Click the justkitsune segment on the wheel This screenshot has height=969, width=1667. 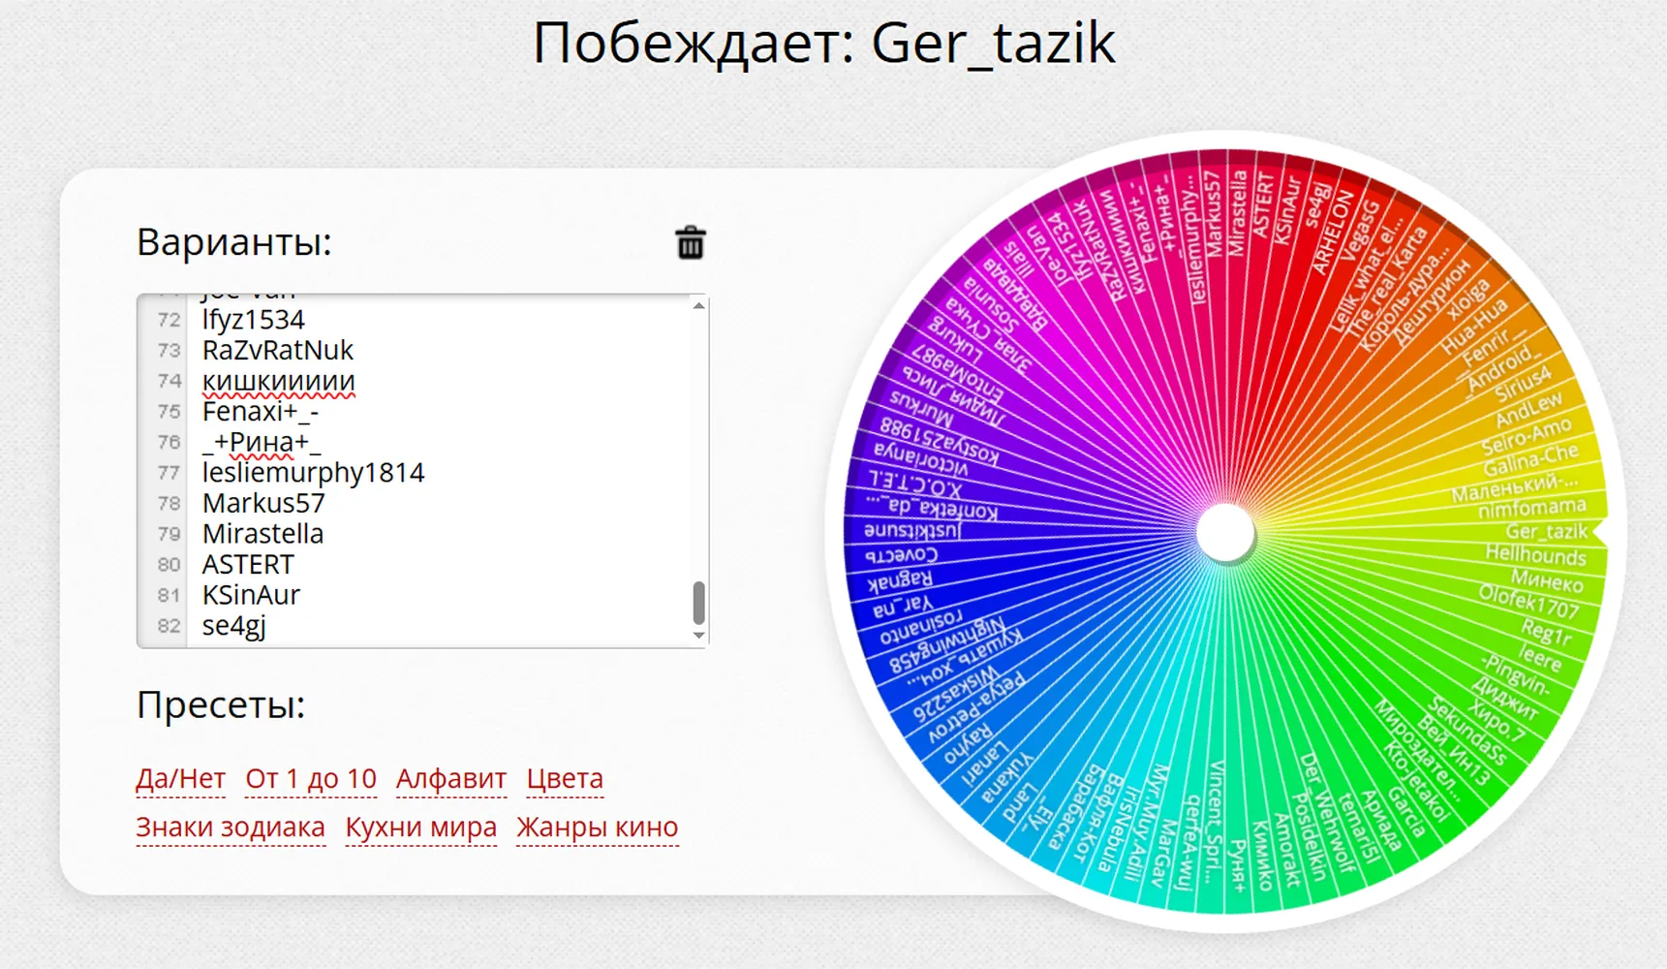[913, 530]
